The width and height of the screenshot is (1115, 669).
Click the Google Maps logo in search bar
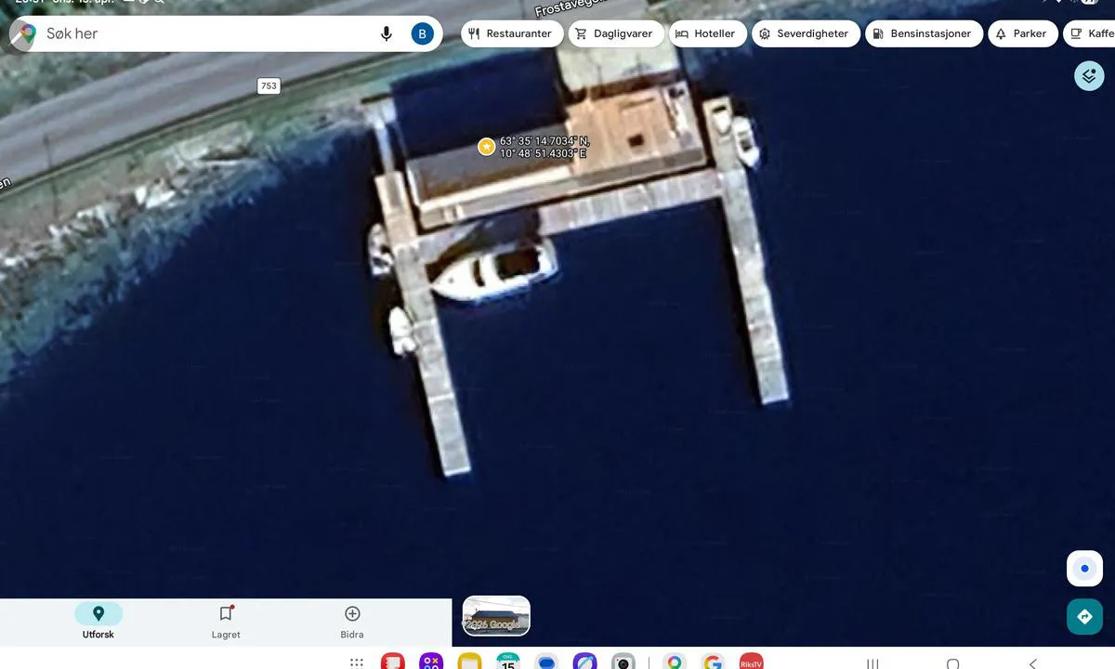24,34
